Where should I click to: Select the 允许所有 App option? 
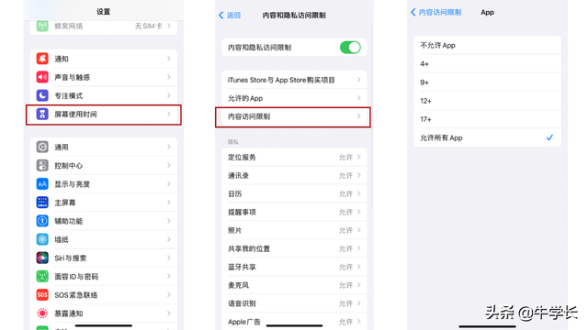click(x=487, y=137)
